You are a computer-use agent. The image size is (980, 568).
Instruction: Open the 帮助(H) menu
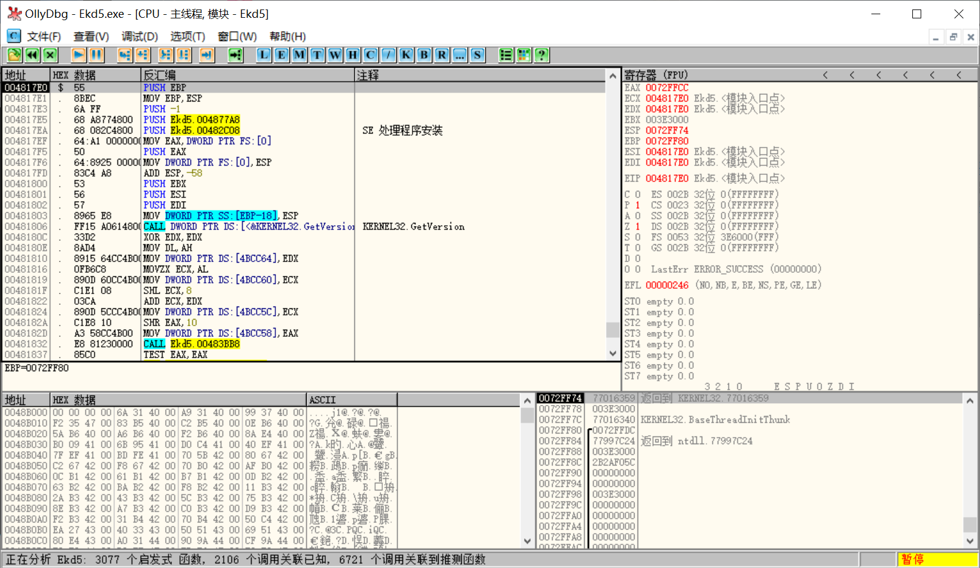(287, 36)
